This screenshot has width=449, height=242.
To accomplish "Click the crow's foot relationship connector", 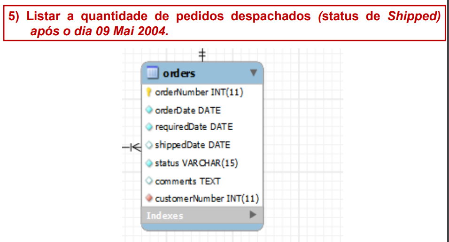I will (132, 148).
